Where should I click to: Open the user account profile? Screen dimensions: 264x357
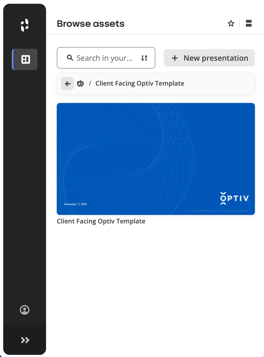tap(25, 310)
